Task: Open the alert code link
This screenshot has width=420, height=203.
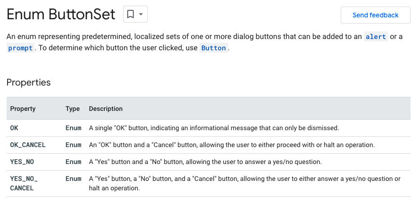Action: tap(376, 37)
